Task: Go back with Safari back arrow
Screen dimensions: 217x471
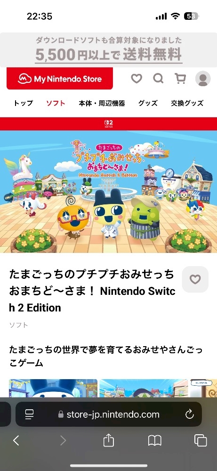Action: pos(16,441)
